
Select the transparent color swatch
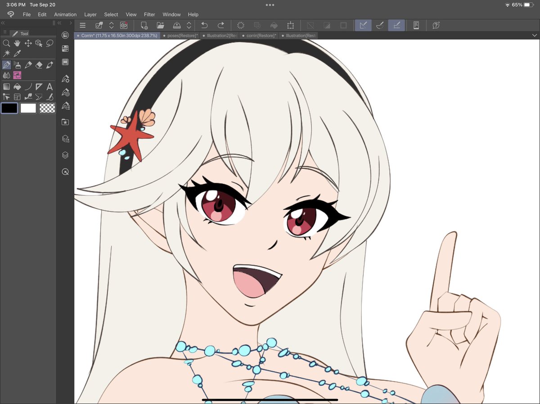(47, 108)
